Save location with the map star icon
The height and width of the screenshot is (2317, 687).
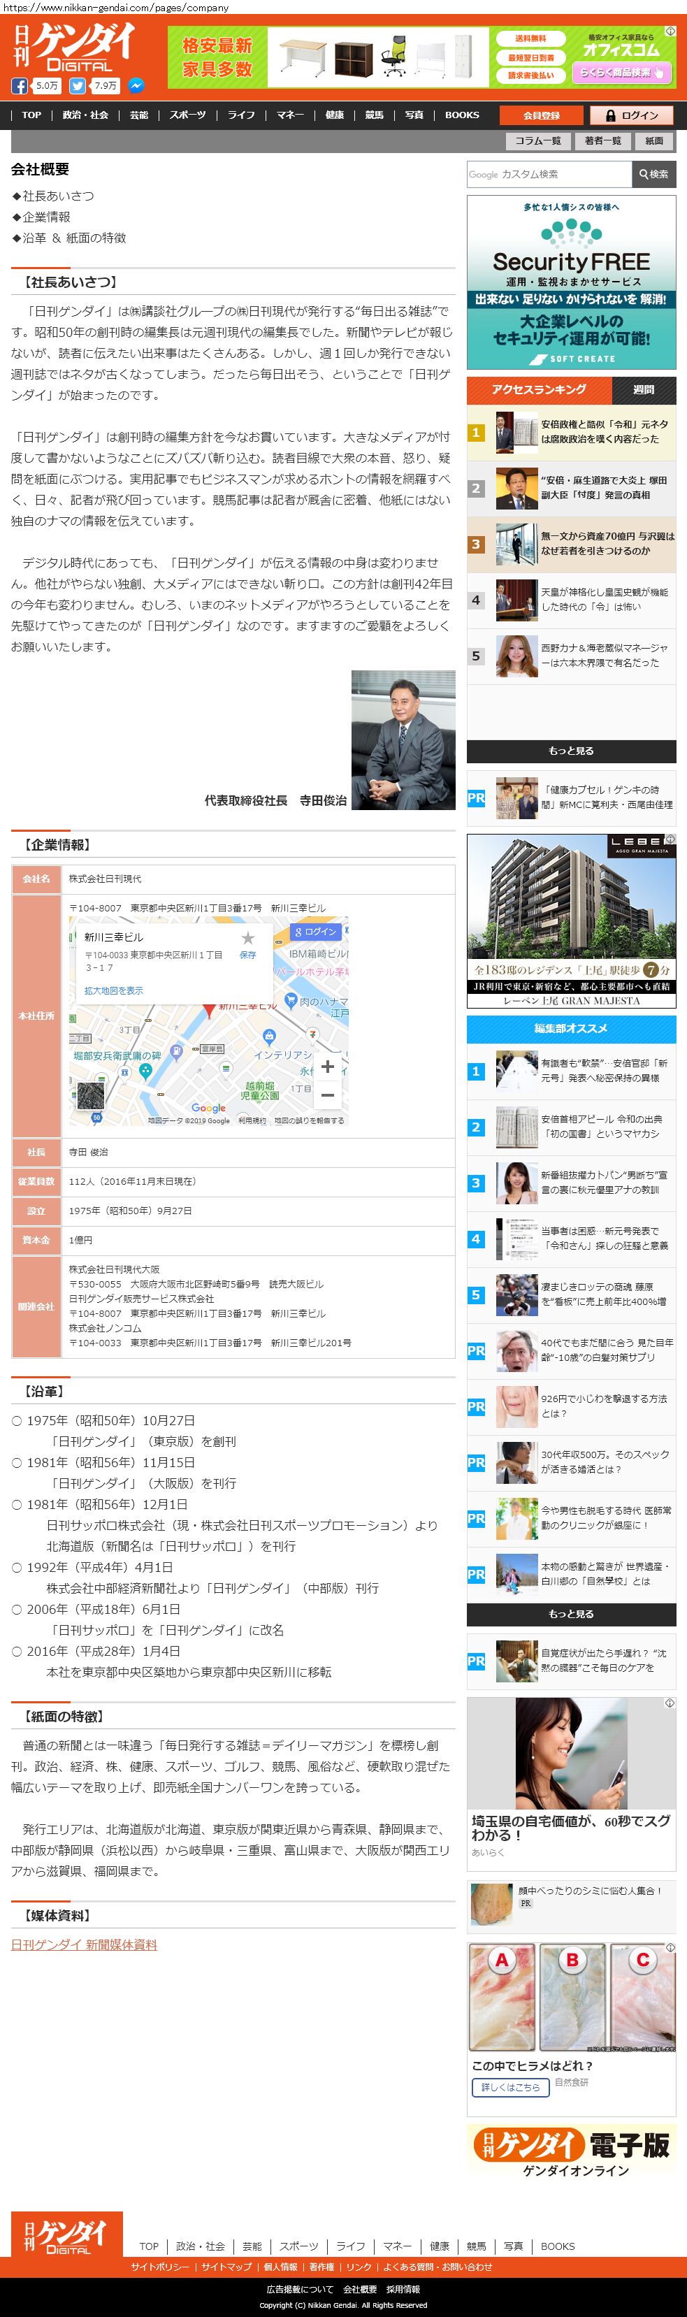click(x=247, y=938)
